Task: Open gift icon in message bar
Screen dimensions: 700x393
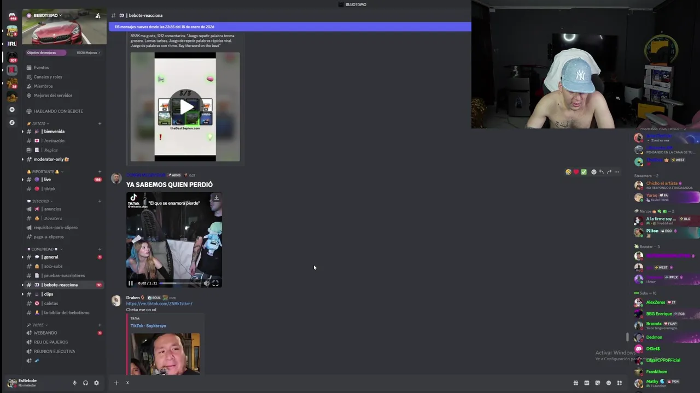Action: pyautogui.click(x=575, y=383)
